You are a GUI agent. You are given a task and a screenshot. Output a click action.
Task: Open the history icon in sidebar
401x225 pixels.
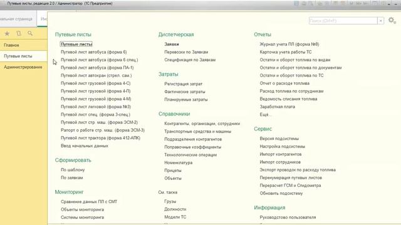tap(19, 33)
